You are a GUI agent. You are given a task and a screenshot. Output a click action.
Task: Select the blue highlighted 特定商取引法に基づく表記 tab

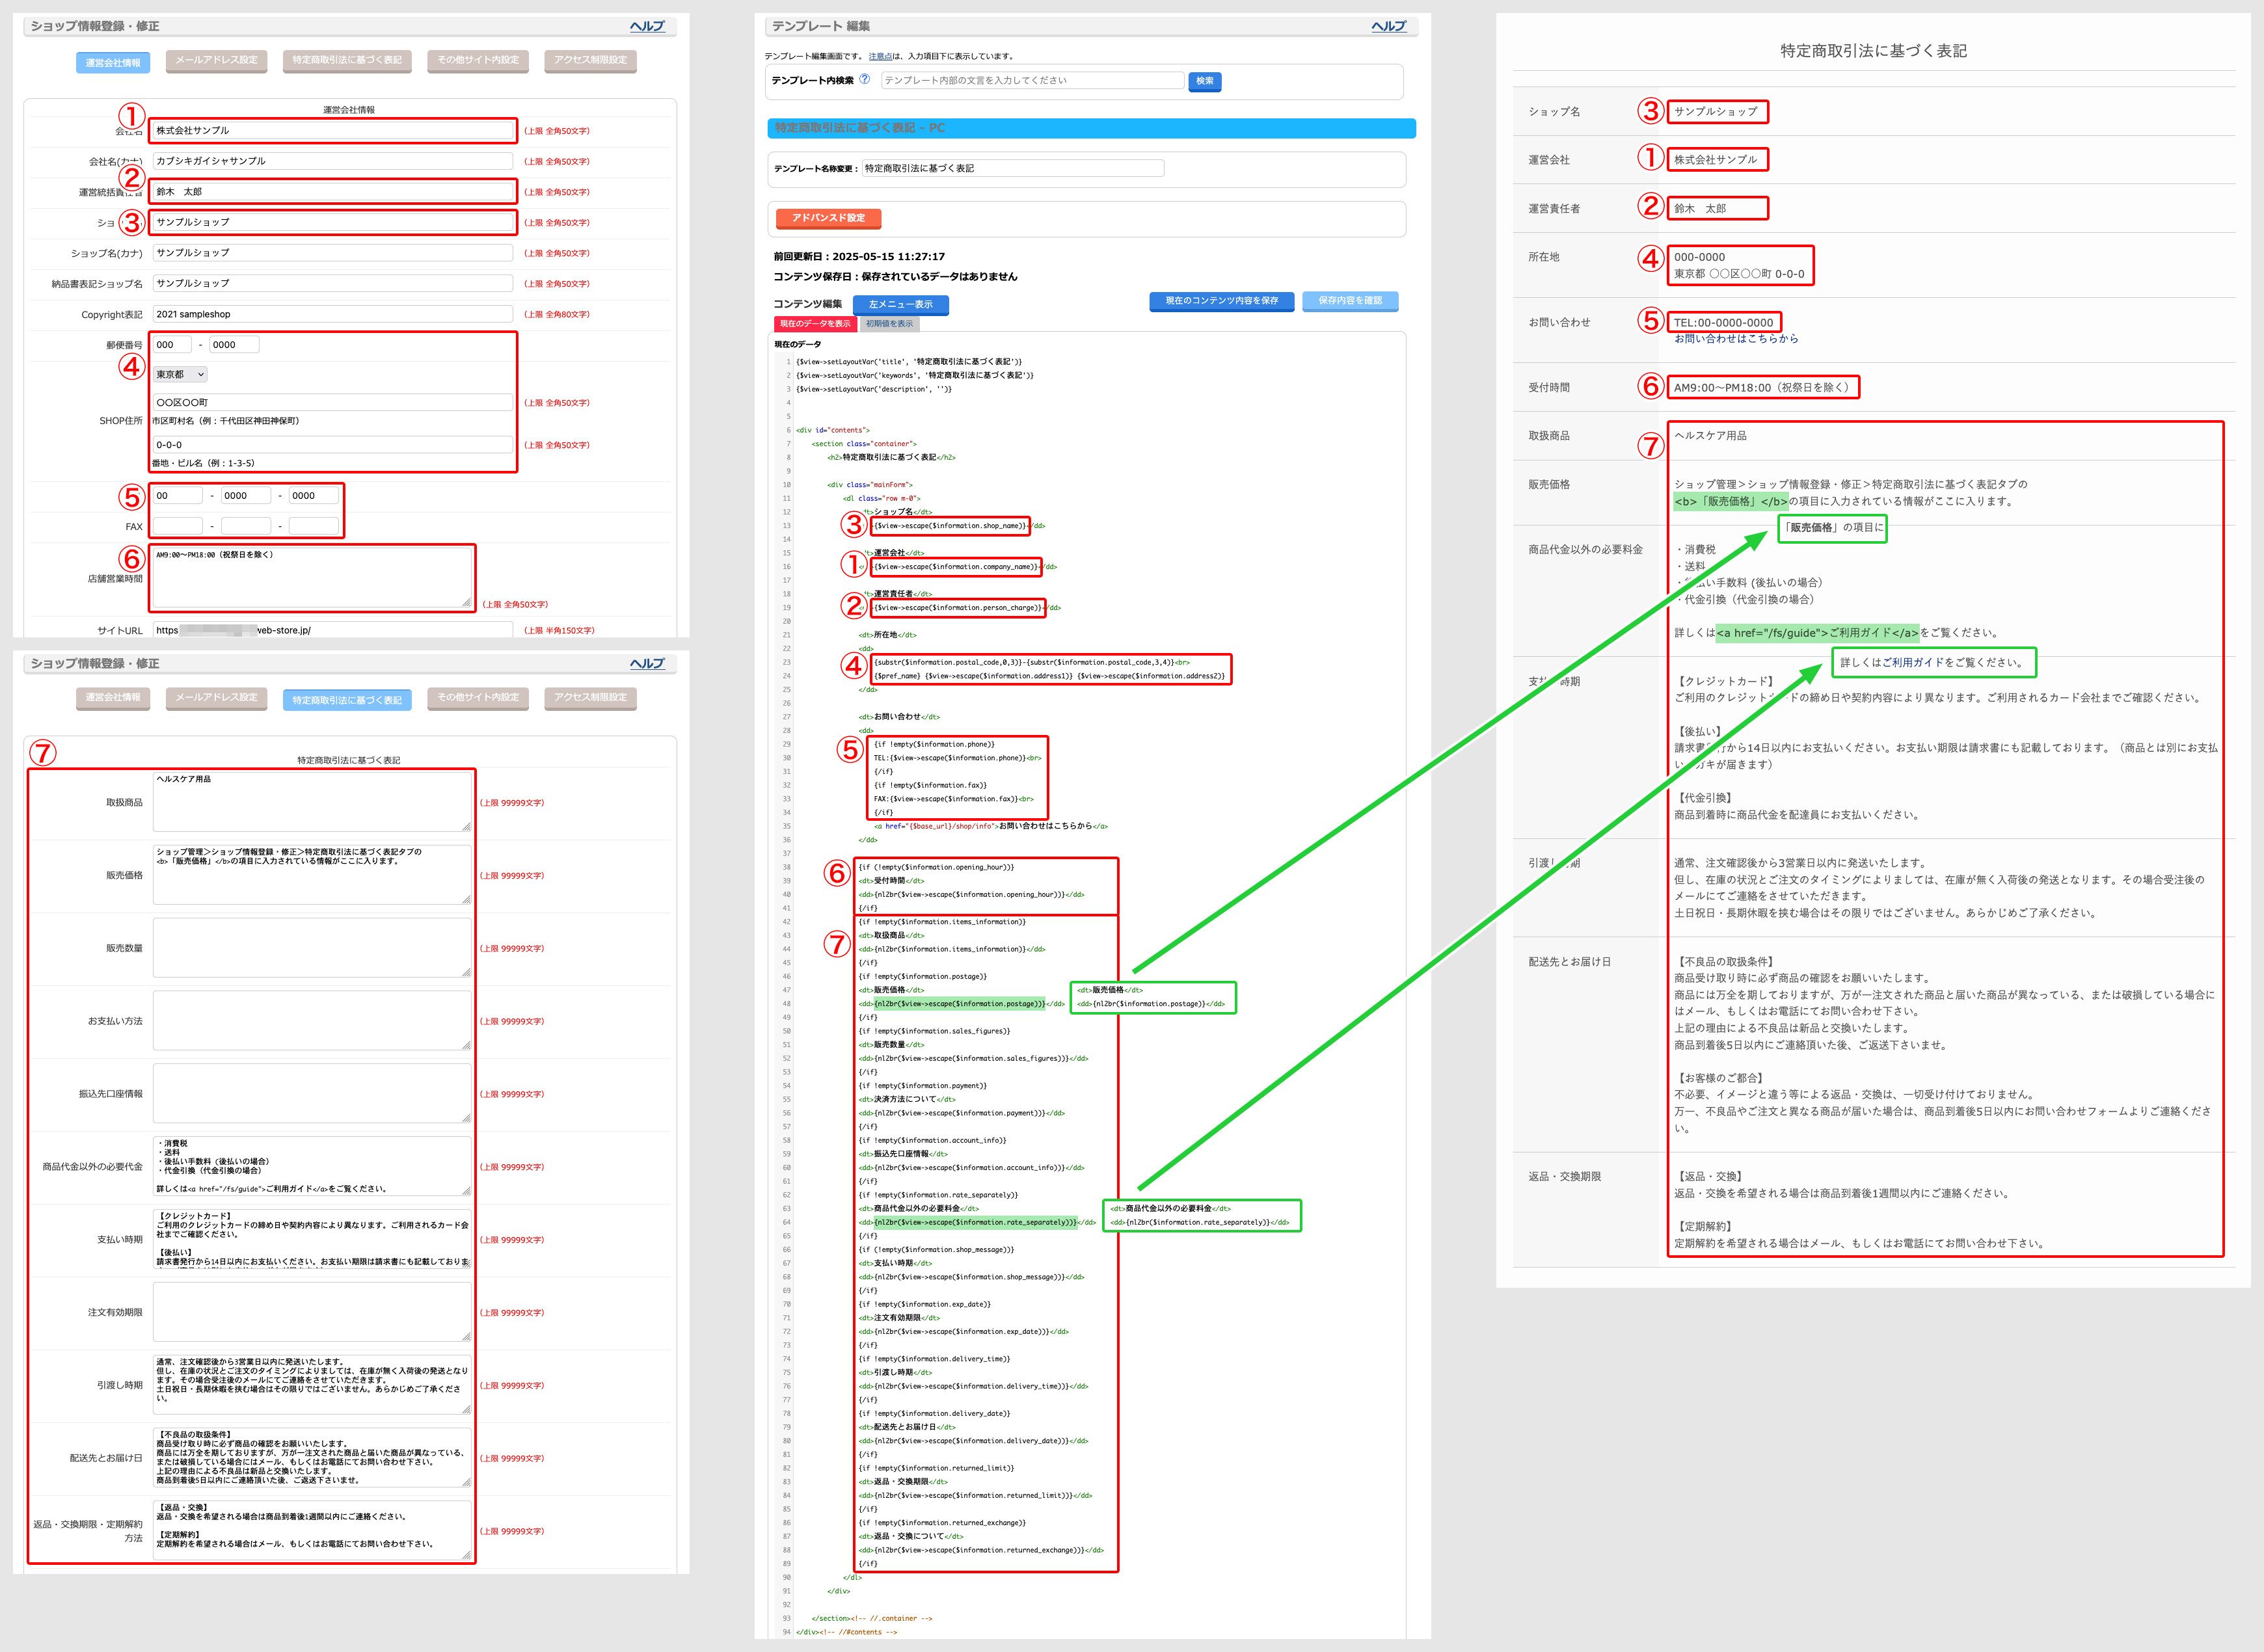[347, 700]
